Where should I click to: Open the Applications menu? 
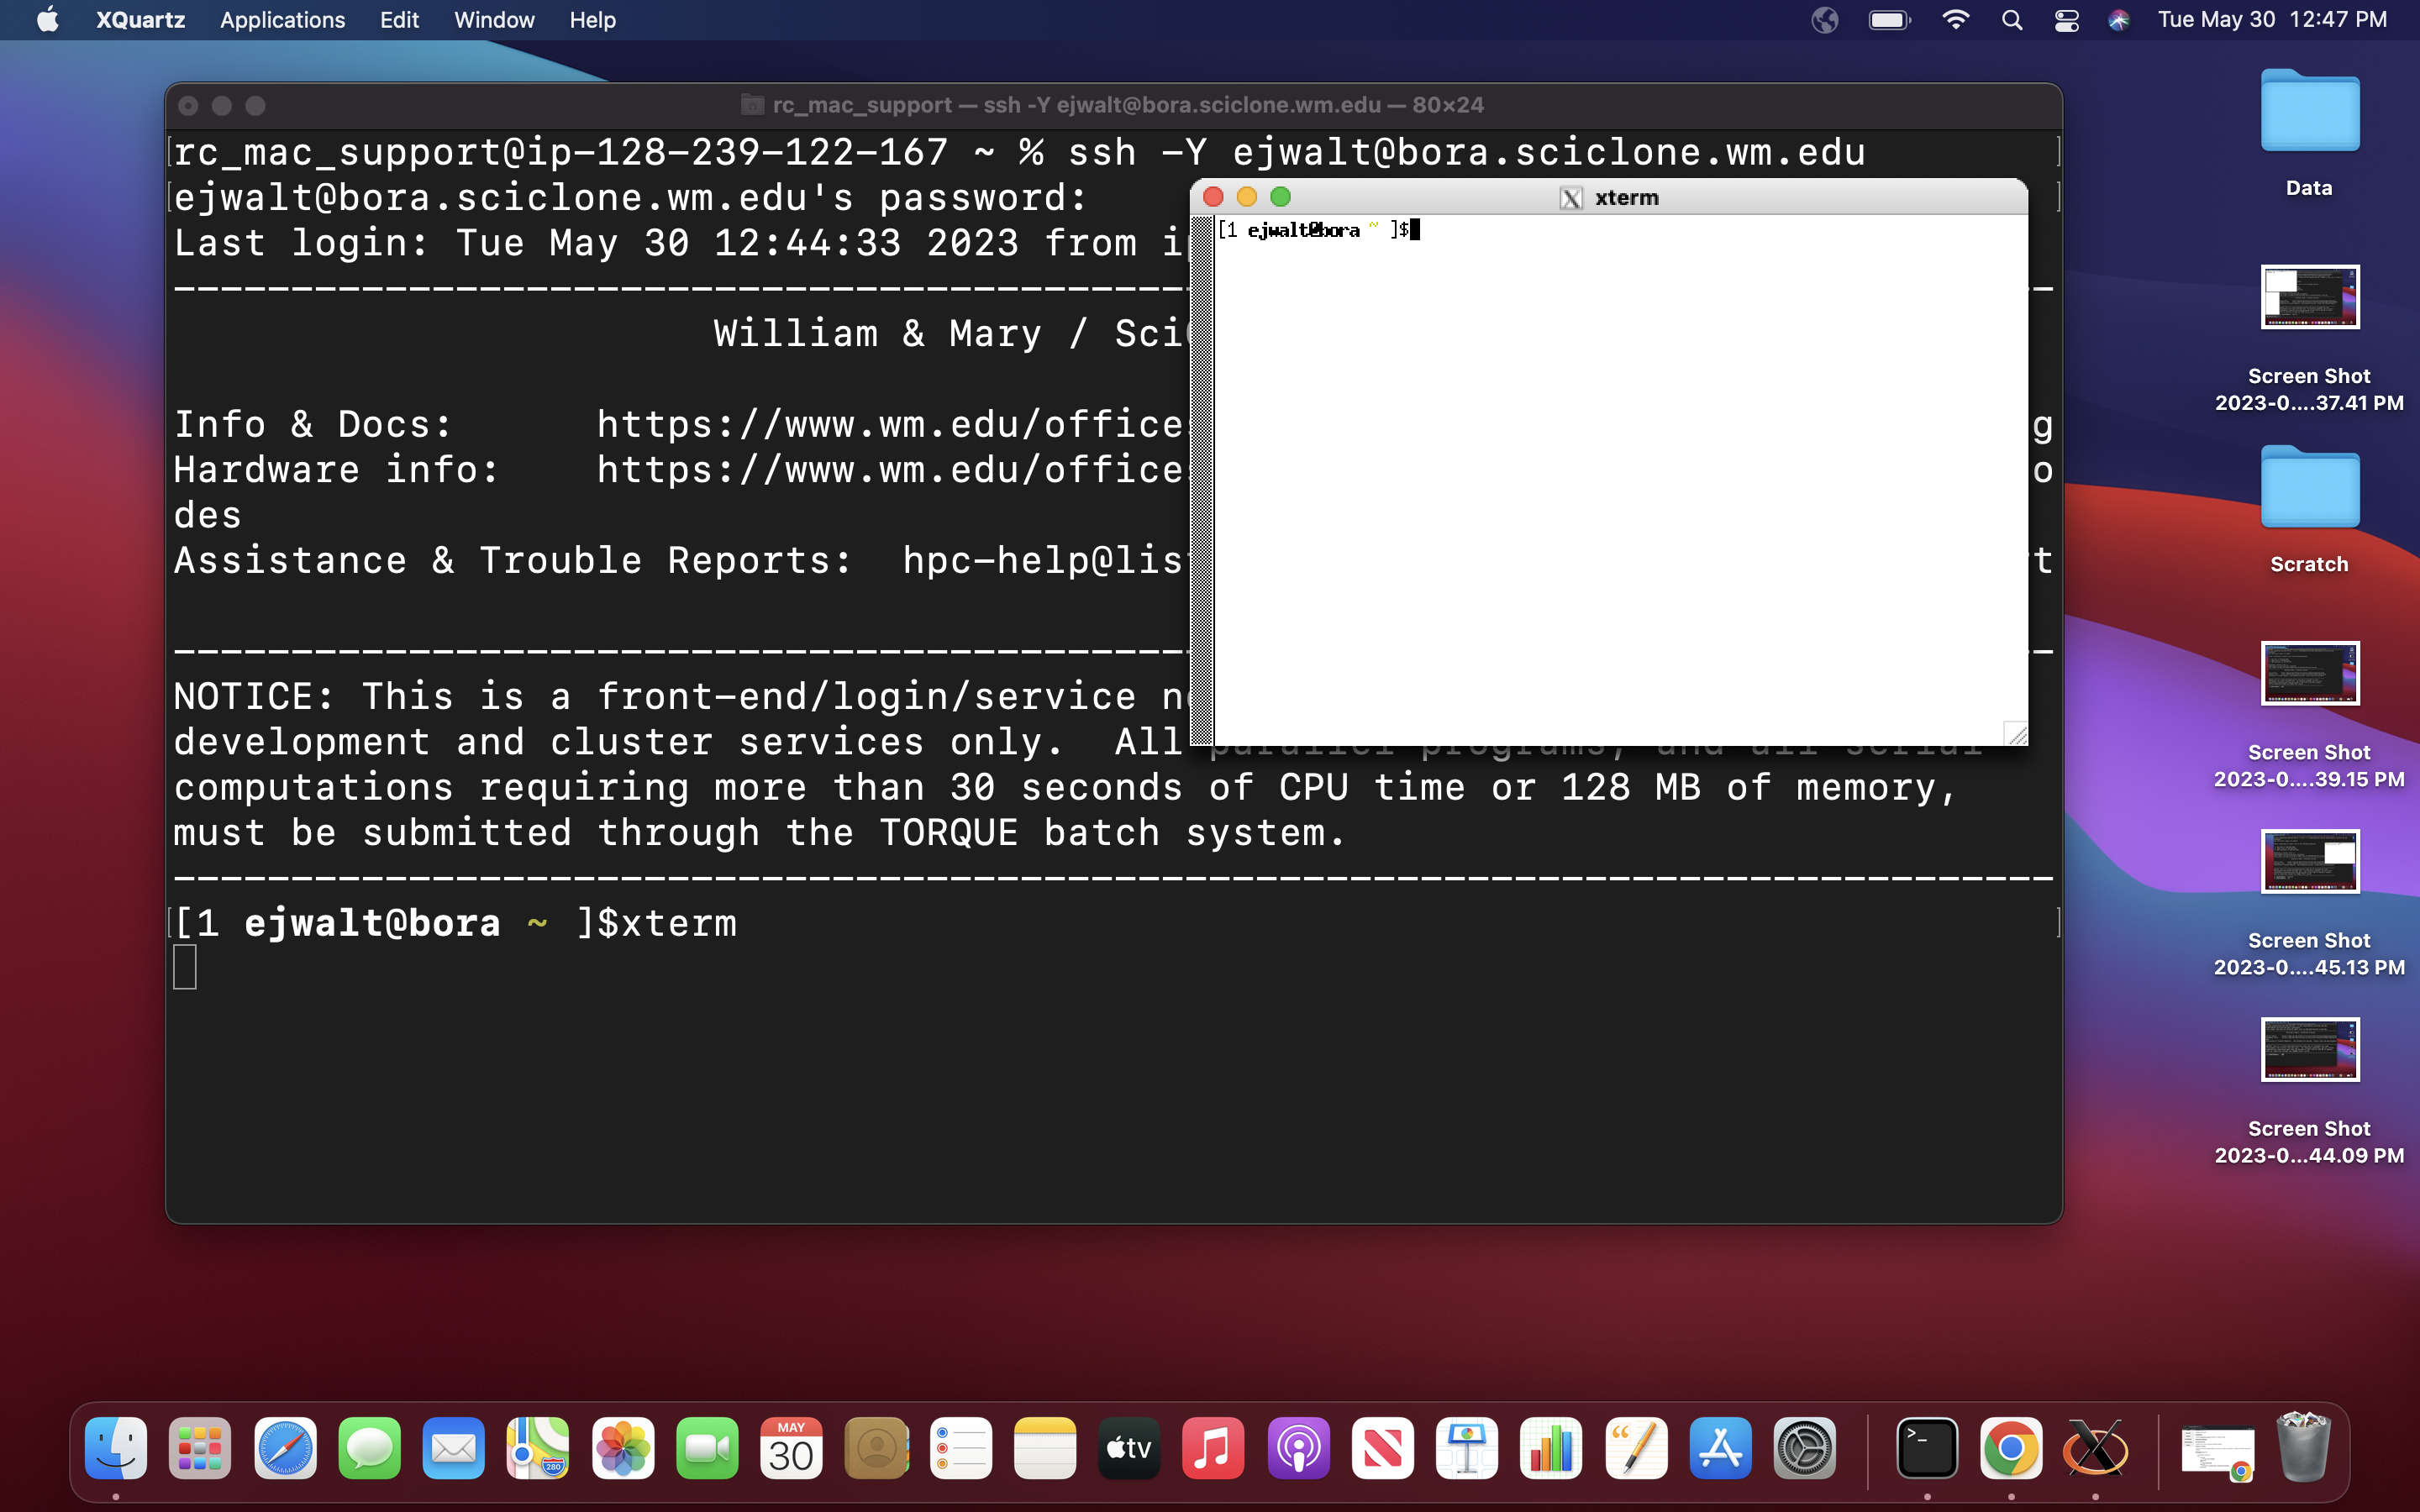[282, 20]
